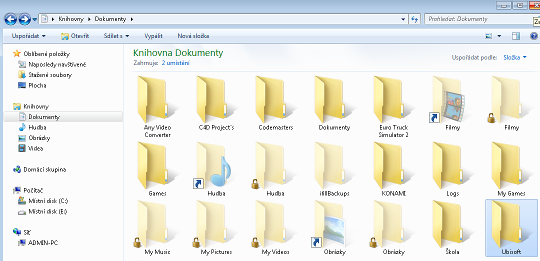Viewport: 540px width, 261px height.
Task: Toggle the preview pane icon
Action: 516,36
